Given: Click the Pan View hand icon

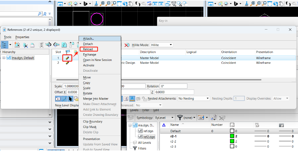Looking at the screenshot, I should pyautogui.click(x=130, y=4).
